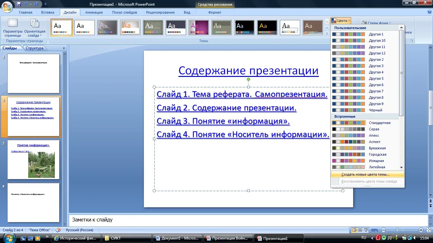Switch to Normal view icon
Viewport: 433px width, 243px height.
pos(354,230)
